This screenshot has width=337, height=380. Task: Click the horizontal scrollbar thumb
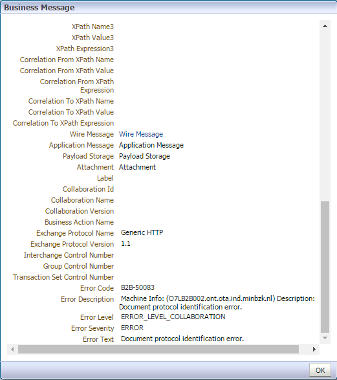(x=158, y=349)
